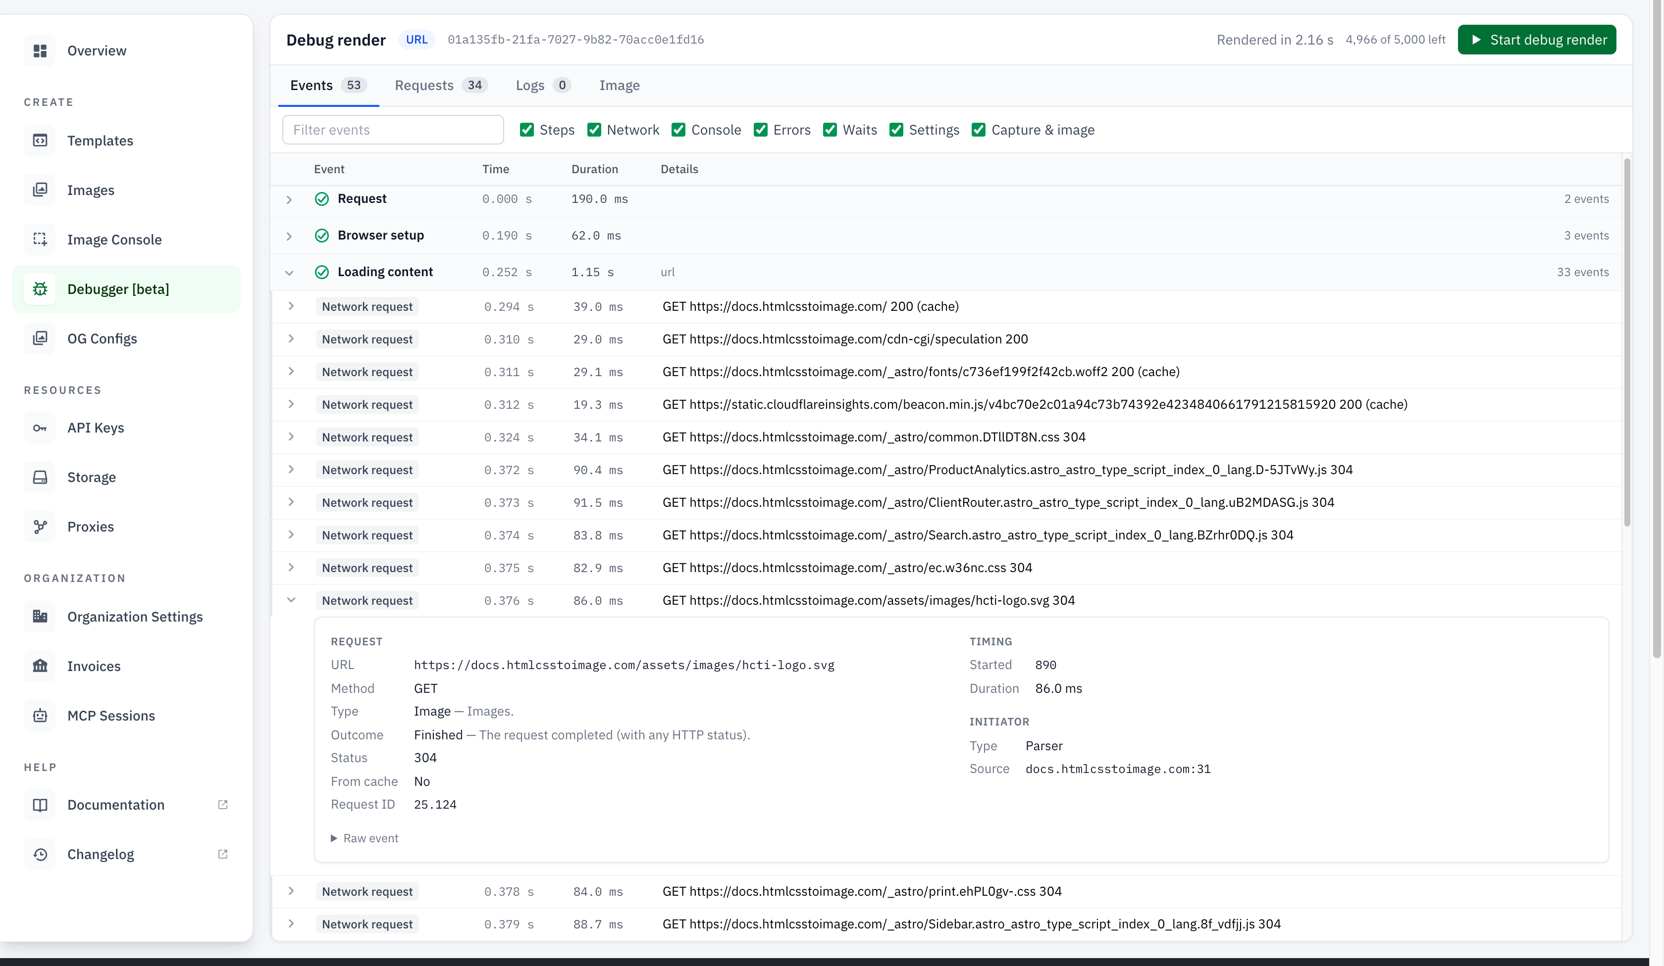Select the Images sidebar icon
1664x966 pixels.
coord(40,190)
